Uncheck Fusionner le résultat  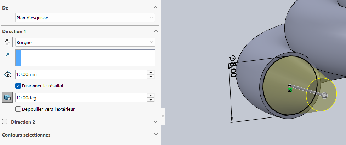tap(18, 85)
